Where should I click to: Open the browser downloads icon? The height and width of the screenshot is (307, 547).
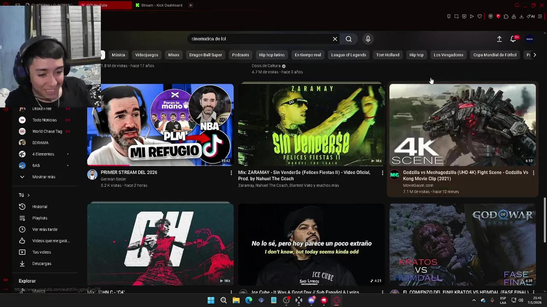pos(521,17)
